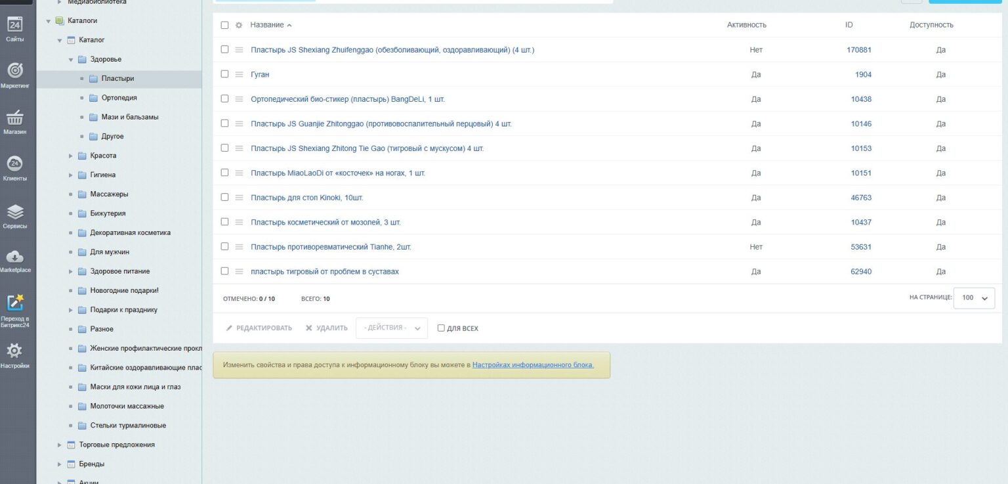
Task: Open the Marketplace cloud icon
Action: click(14, 257)
